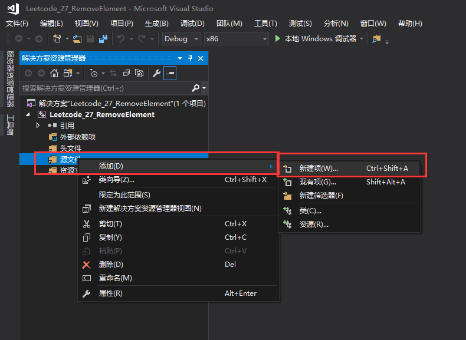Screen dimensions: 466x340
Task: Open the Redo history dropdown arrow
Action: (152, 39)
